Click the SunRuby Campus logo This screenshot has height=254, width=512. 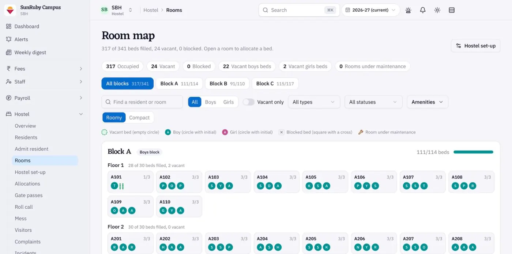(10, 10)
